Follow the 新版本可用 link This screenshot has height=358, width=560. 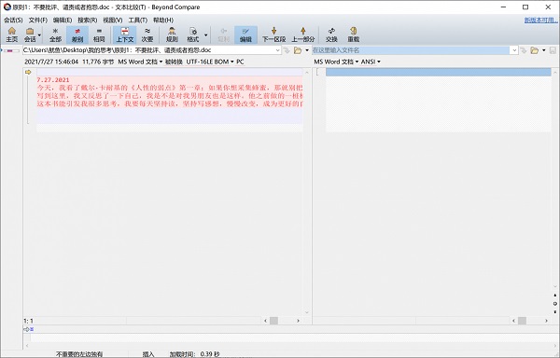pos(540,21)
